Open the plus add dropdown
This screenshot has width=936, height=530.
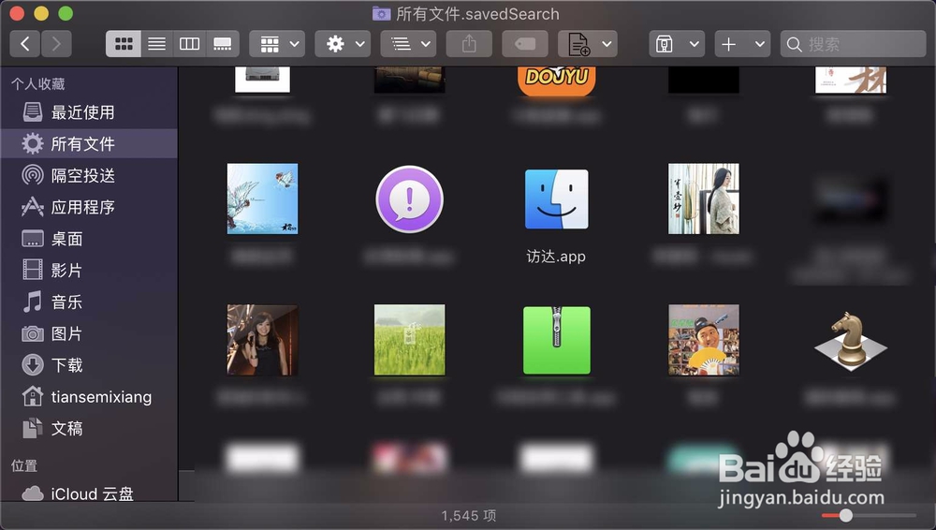point(742,44)
